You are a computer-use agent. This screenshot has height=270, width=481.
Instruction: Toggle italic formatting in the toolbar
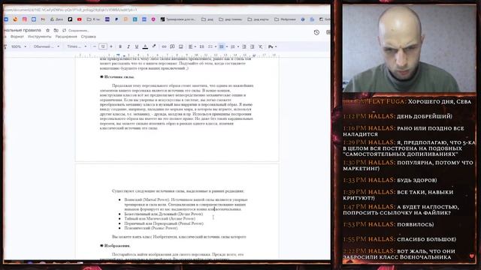point(129,46)
